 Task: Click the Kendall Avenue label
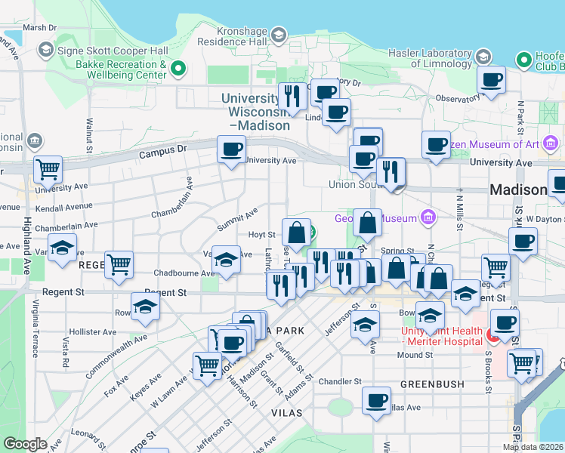point(63,207)
